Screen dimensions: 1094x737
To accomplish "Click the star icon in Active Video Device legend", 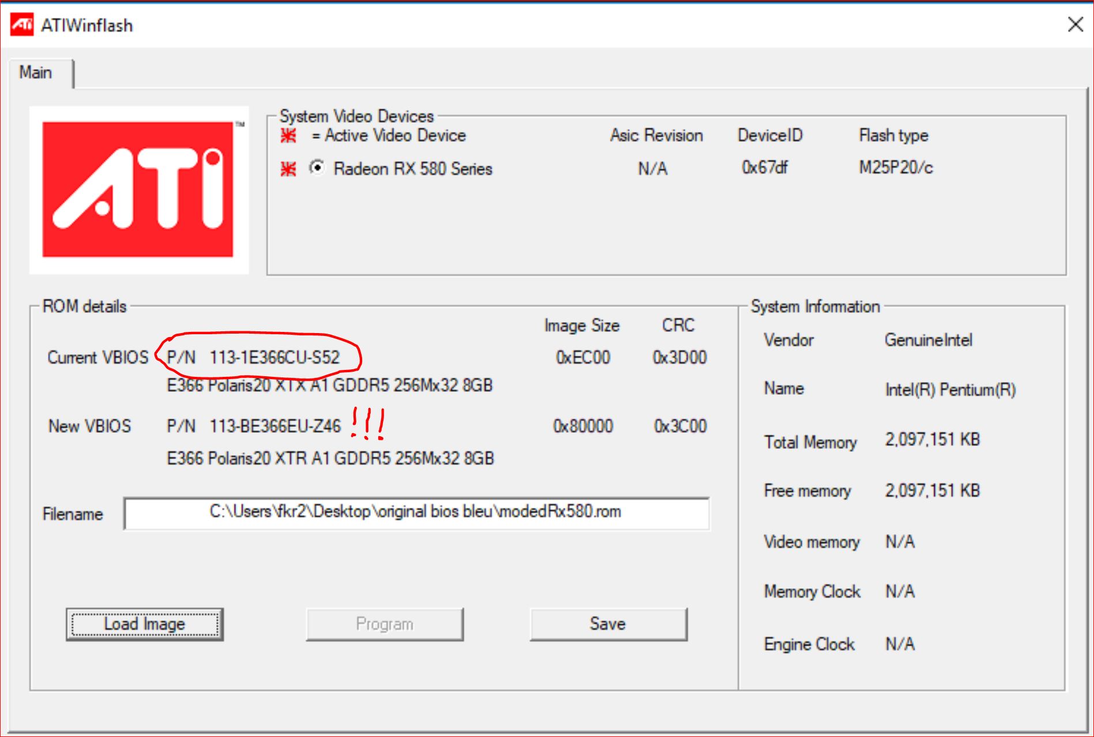I will 288,135.
